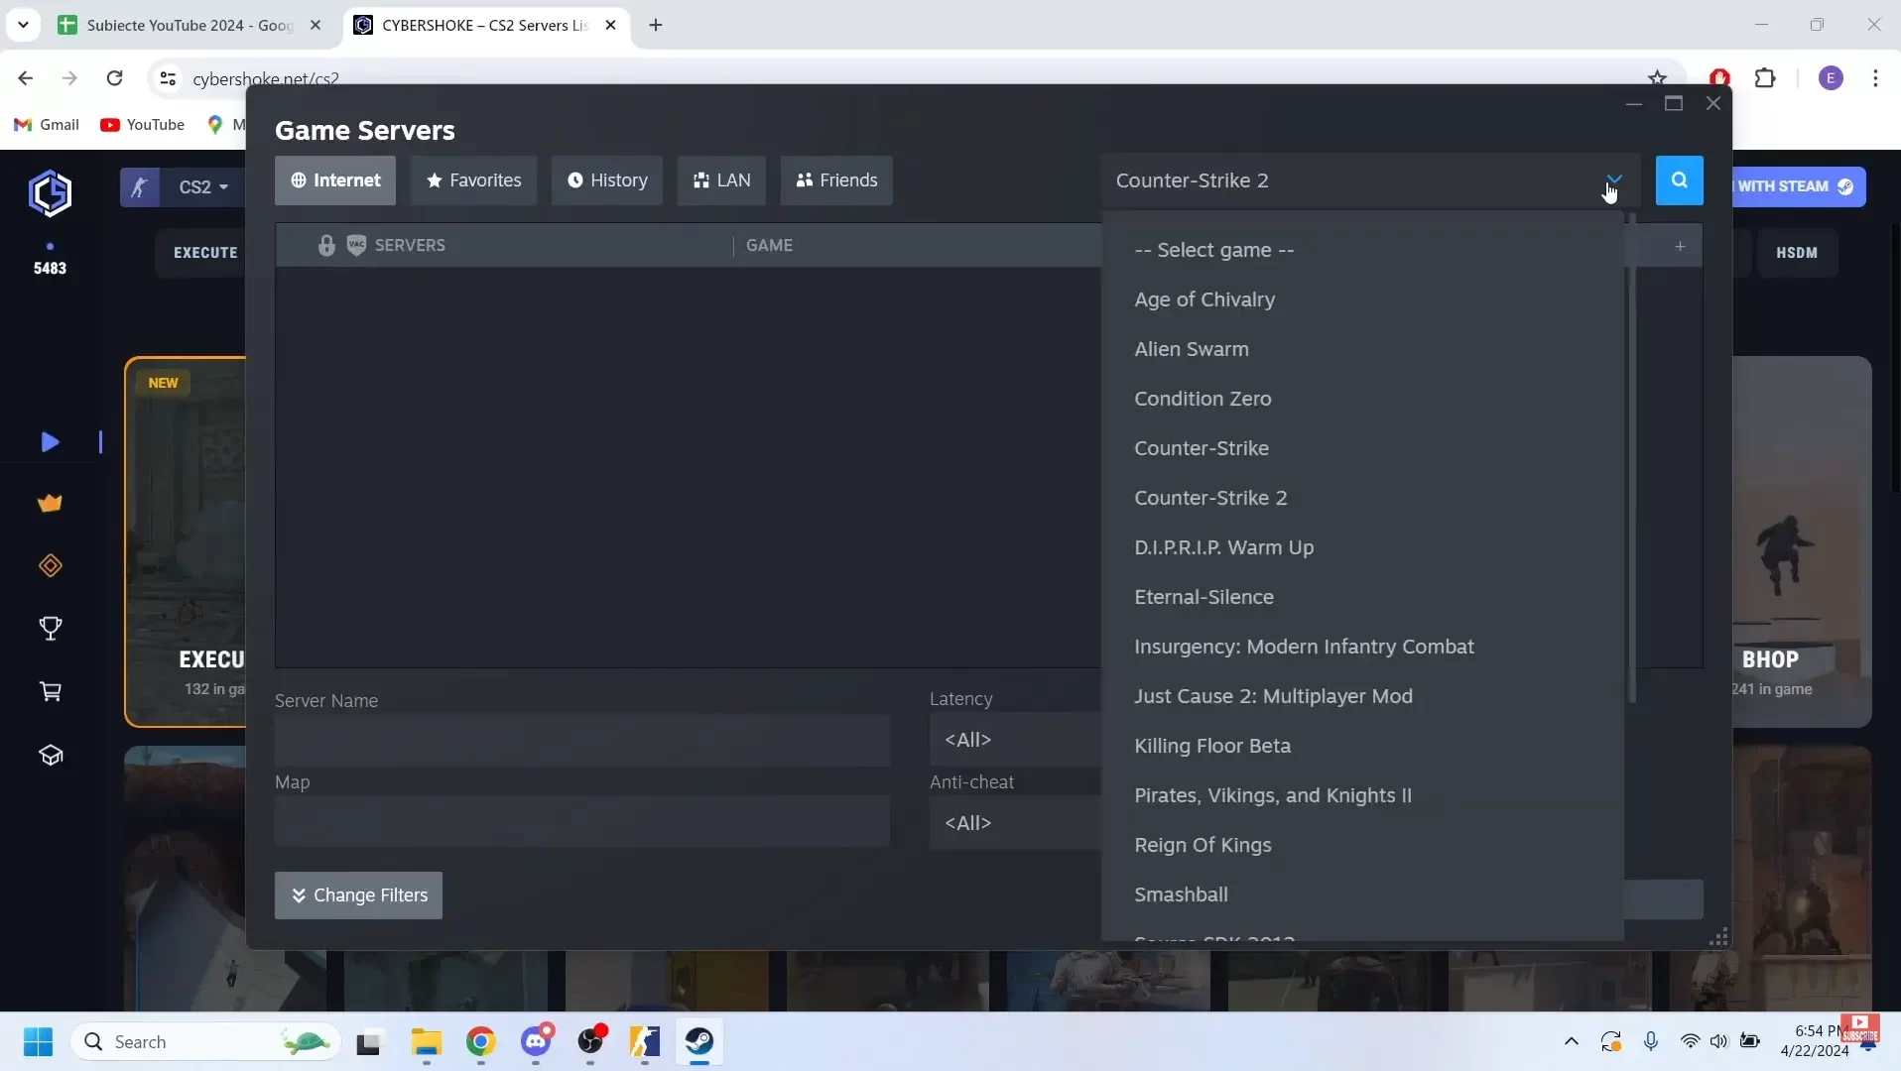Viewport: 1901px width, 1071px height.
Task: Select Killing Floor Beta option
Action: point(1361,746)
